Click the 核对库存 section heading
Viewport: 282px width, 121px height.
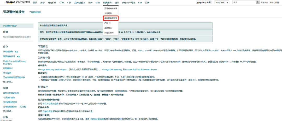coord(43,87)
